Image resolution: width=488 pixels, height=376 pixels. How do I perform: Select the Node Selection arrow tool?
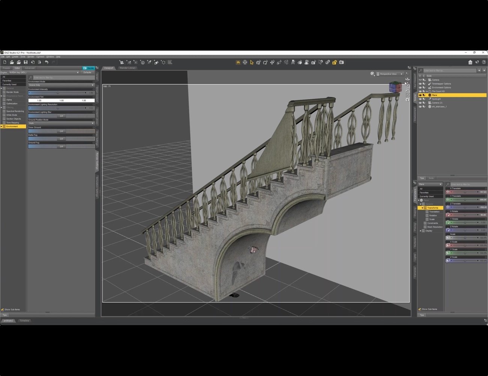[252, 62]
